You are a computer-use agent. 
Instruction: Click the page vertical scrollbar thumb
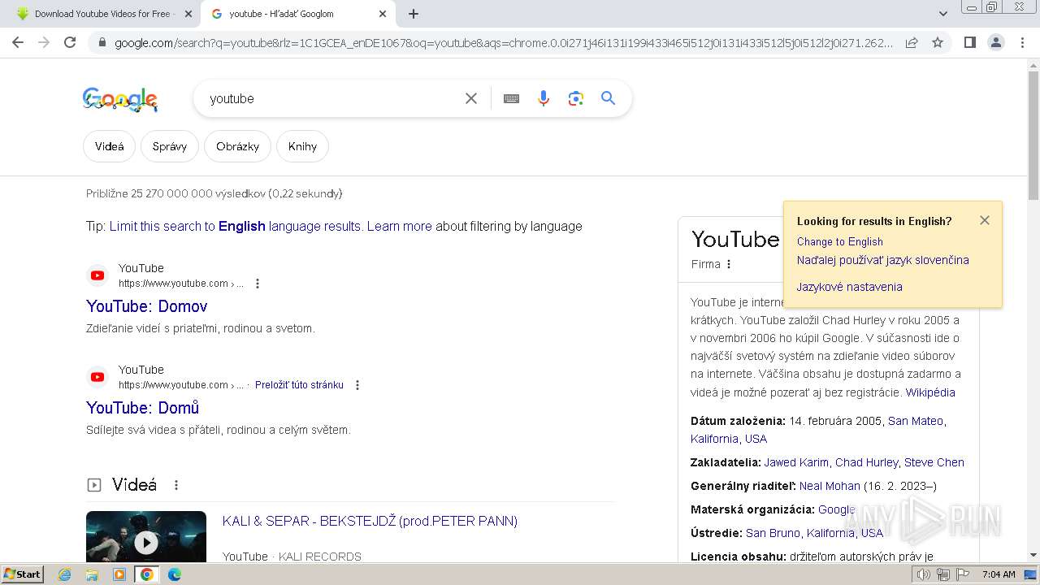click(1033, 136)
